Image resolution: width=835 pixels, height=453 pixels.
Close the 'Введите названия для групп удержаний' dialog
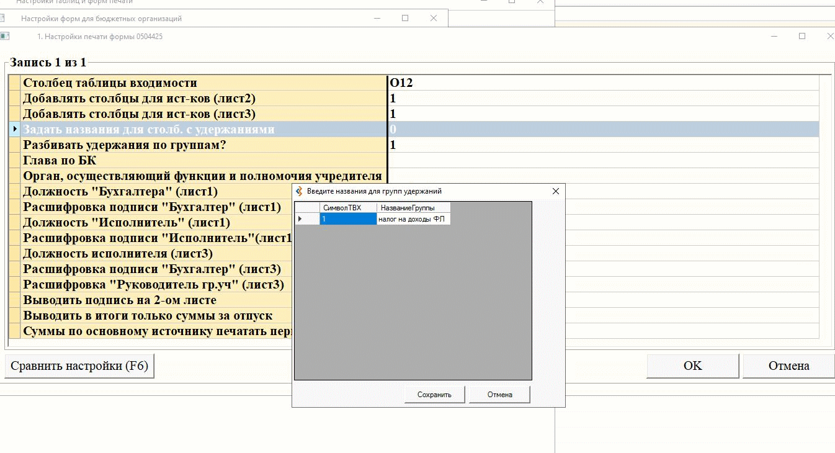pos(555,191)
